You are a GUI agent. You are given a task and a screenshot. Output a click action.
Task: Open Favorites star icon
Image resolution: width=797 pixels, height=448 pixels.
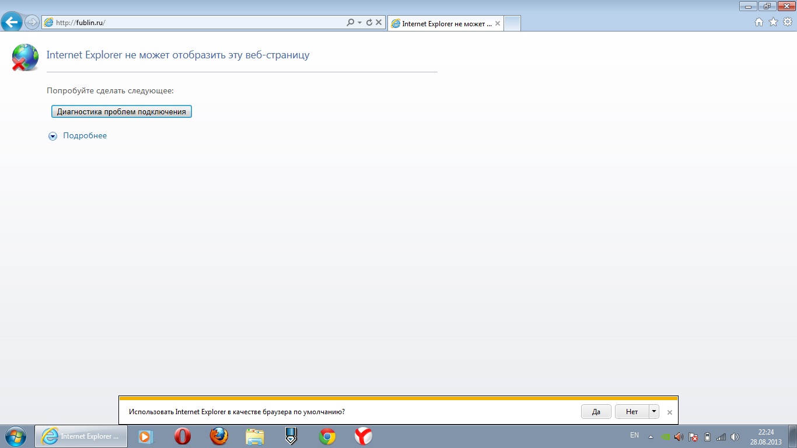[x=774, y=22]
